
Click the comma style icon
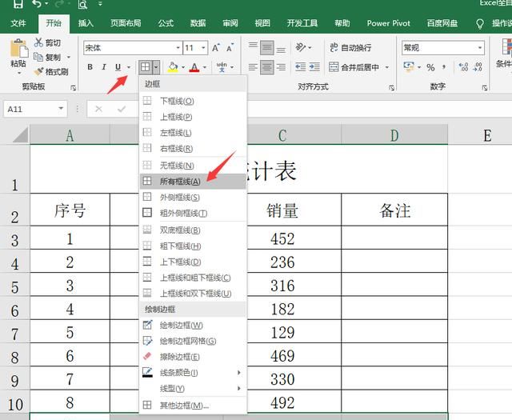(x=444, y=67)
